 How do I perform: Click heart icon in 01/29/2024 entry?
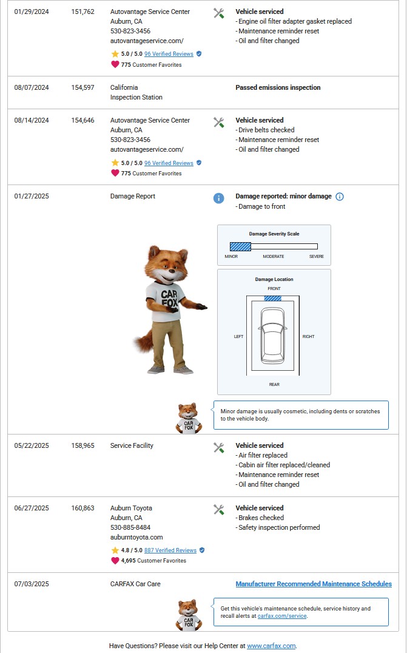point(115,64)
